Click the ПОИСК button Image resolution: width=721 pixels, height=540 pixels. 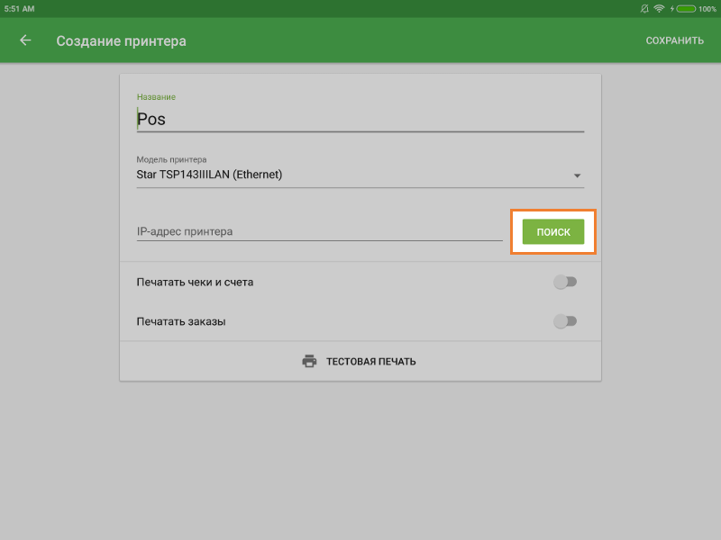pyautogui.click(x=553, y=232)
